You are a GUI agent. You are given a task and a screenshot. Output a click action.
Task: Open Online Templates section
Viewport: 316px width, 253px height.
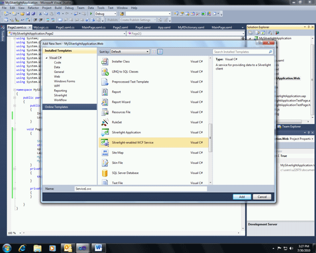point(69,107)
